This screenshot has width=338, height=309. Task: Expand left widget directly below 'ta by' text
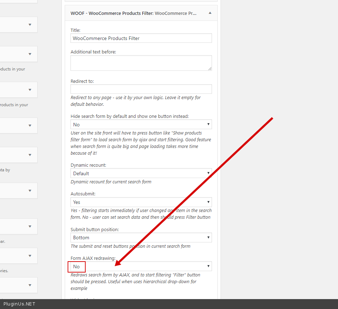click(30, 191)
